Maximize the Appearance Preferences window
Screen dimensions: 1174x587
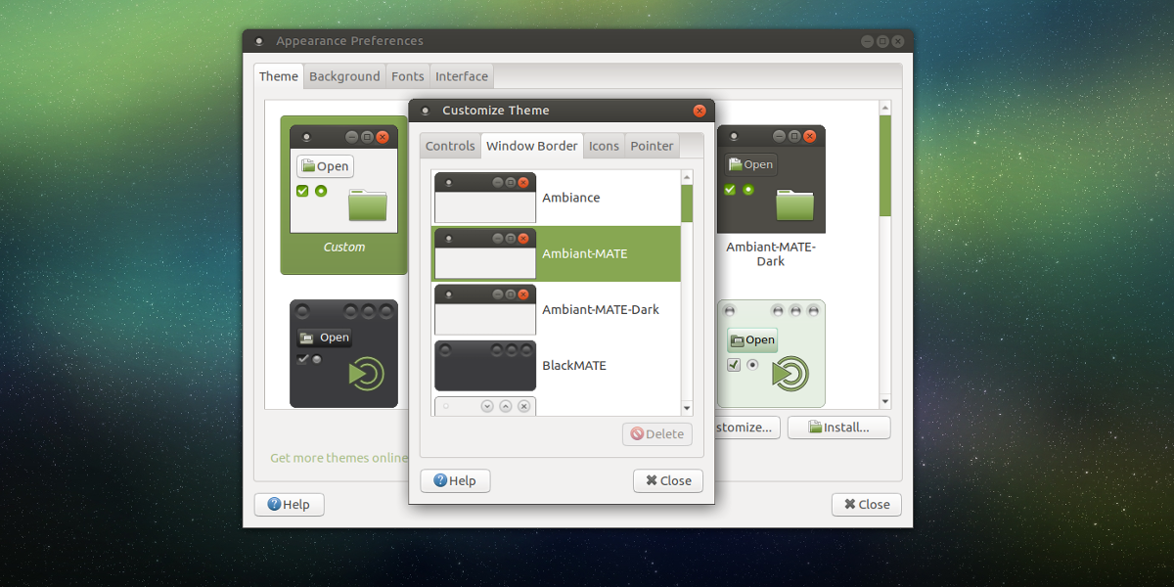pos(882,41)
